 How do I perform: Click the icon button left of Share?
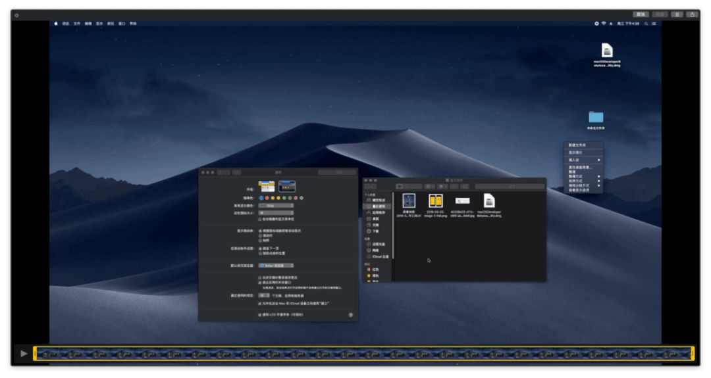677,14
